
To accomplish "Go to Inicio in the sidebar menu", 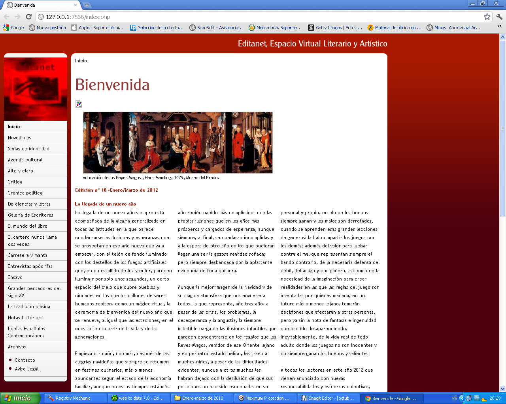I will click(x=36, y=127).
